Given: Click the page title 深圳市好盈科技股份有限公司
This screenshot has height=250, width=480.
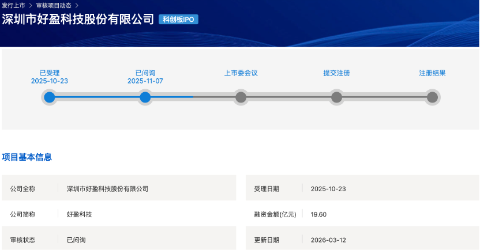Looking at the screenshot, I should point(78,20).
